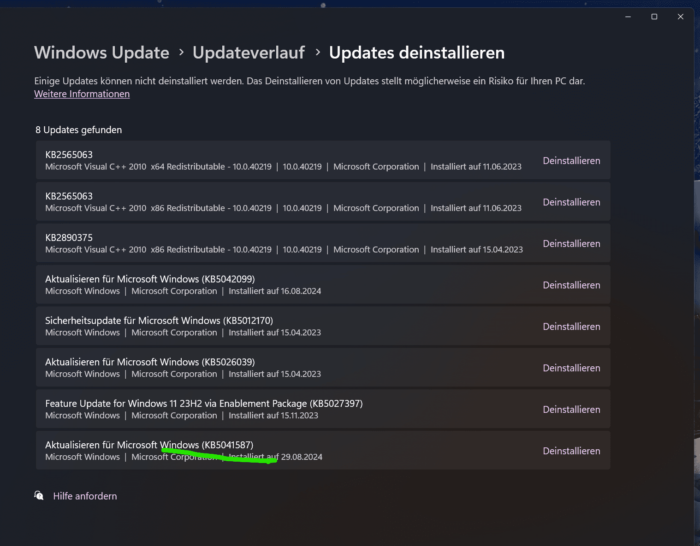Uninstall KB2890375 update

point(571,244)
